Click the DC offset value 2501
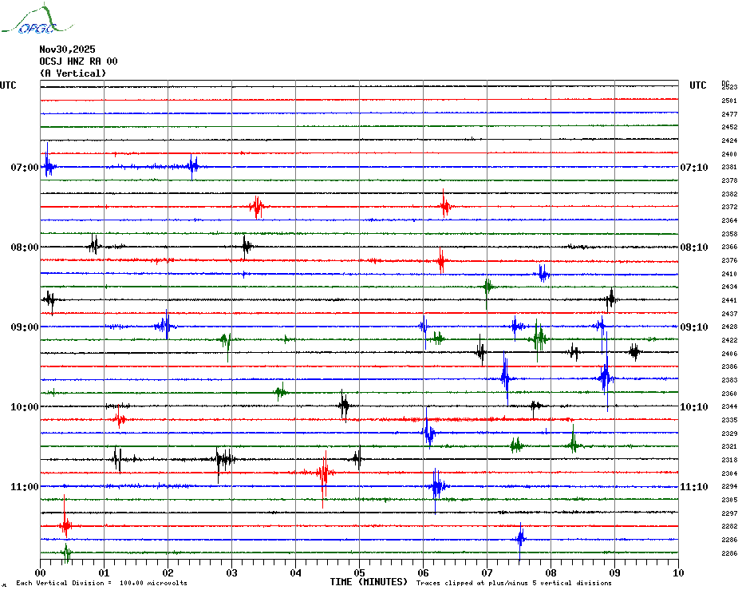This screenshot has width=742, height=594. (x=729, y=101)
